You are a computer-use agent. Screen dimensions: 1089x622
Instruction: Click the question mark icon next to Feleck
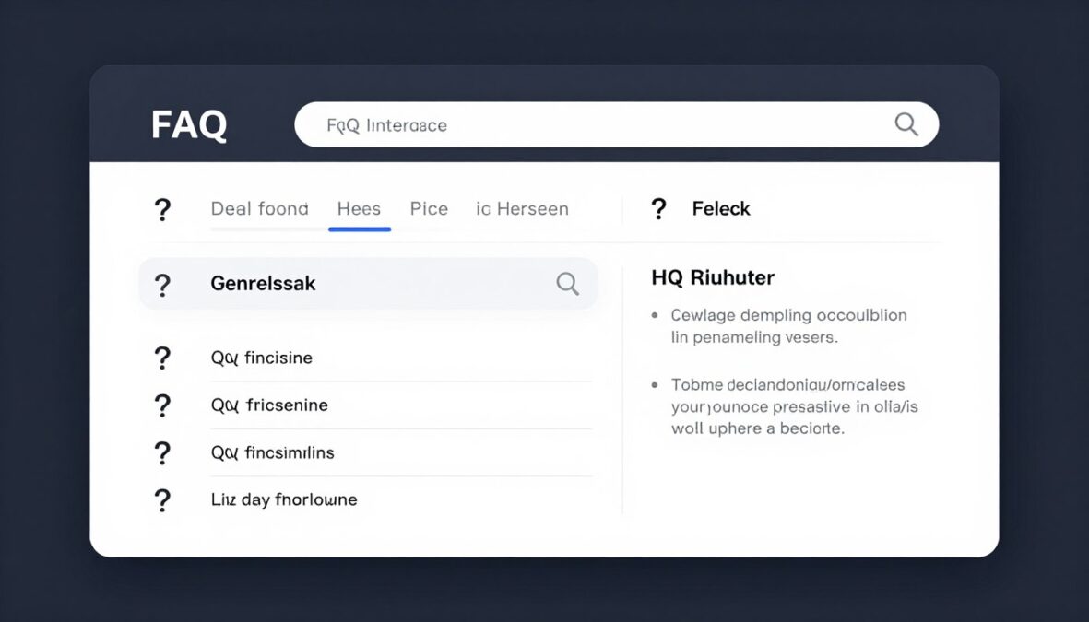(x=658, y=209)
